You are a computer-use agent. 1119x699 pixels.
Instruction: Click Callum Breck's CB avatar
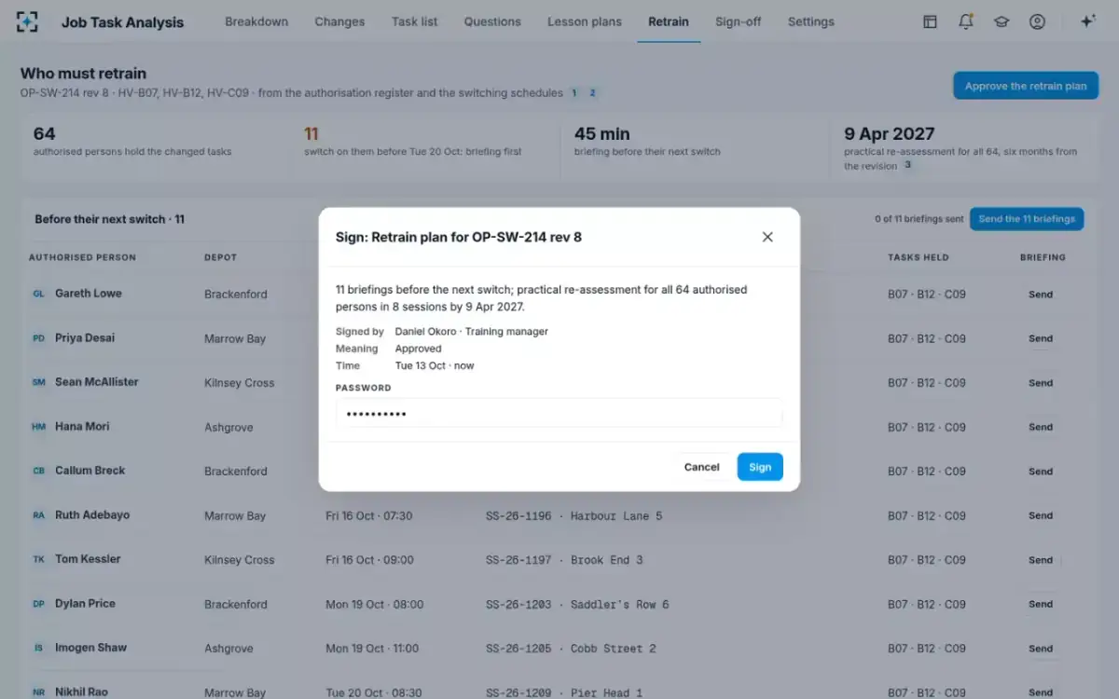39,471
